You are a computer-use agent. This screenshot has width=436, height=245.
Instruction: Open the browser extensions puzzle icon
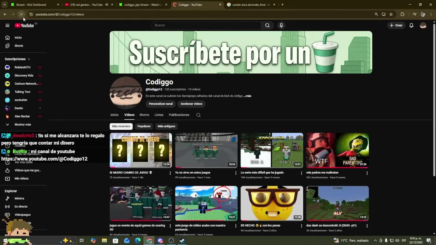(x=402, y=14)
